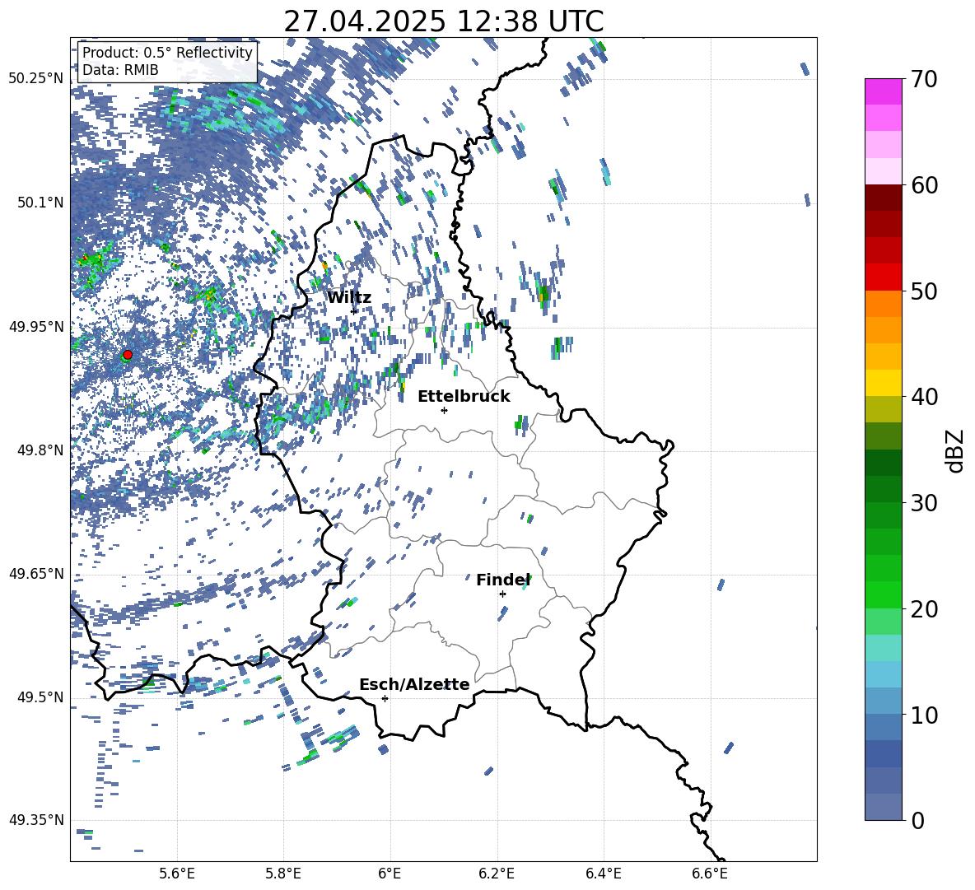Click the orange colorbar segment below 50

883,303
